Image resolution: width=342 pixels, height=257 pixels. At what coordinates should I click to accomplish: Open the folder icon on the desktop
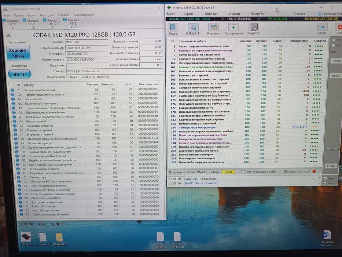59,239
